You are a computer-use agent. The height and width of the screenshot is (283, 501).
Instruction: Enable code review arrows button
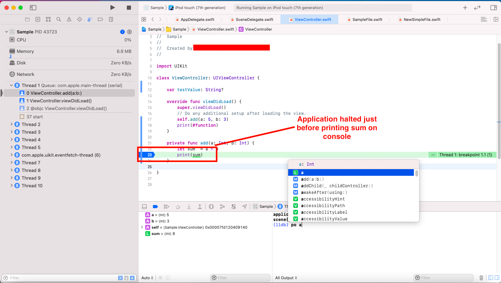tap(477, 8)
